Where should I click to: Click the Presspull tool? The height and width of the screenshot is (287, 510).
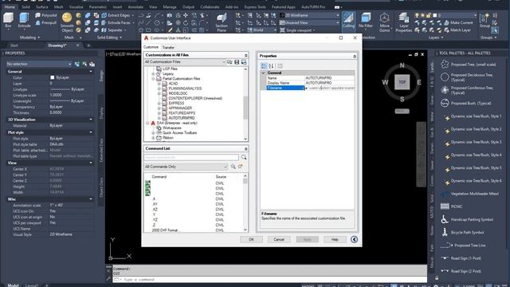point(46,23)
